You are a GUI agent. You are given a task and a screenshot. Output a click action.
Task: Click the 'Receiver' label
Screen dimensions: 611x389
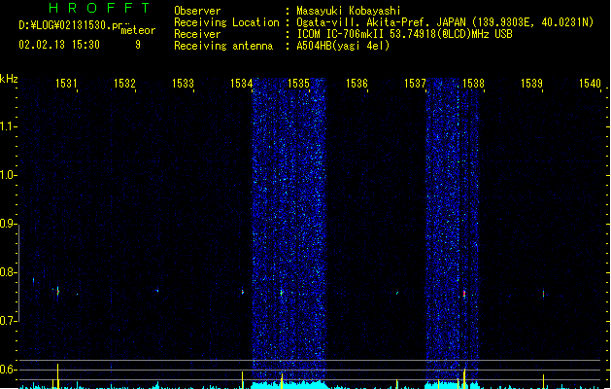197,34
